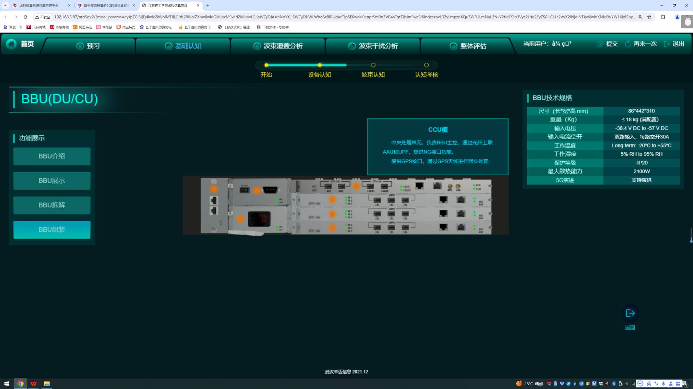
Task: Bookmark this page with star icon
Action: click(x=649, y=17)
